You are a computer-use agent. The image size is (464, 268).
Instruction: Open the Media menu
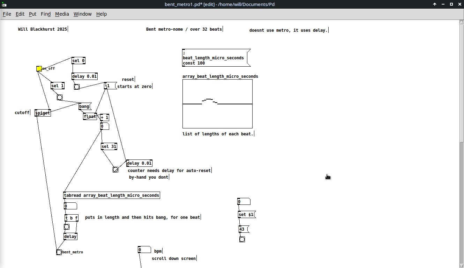(x=62, y=14)
